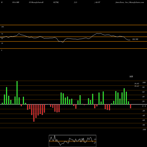Click the tallest green MR bar

pos(17,93)
